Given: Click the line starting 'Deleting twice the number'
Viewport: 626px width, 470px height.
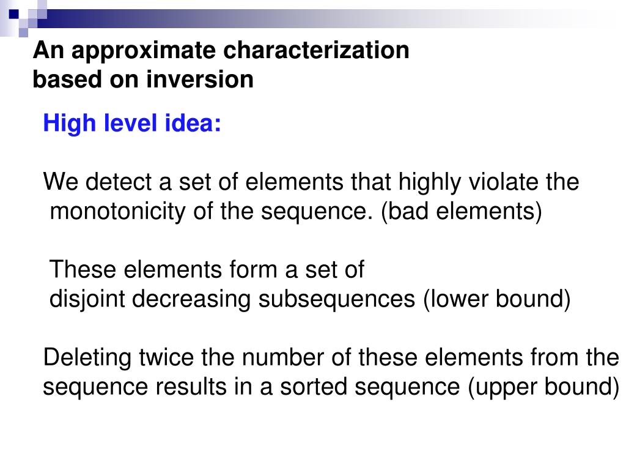Looking at the screenshot, I should tap(331, 357).
